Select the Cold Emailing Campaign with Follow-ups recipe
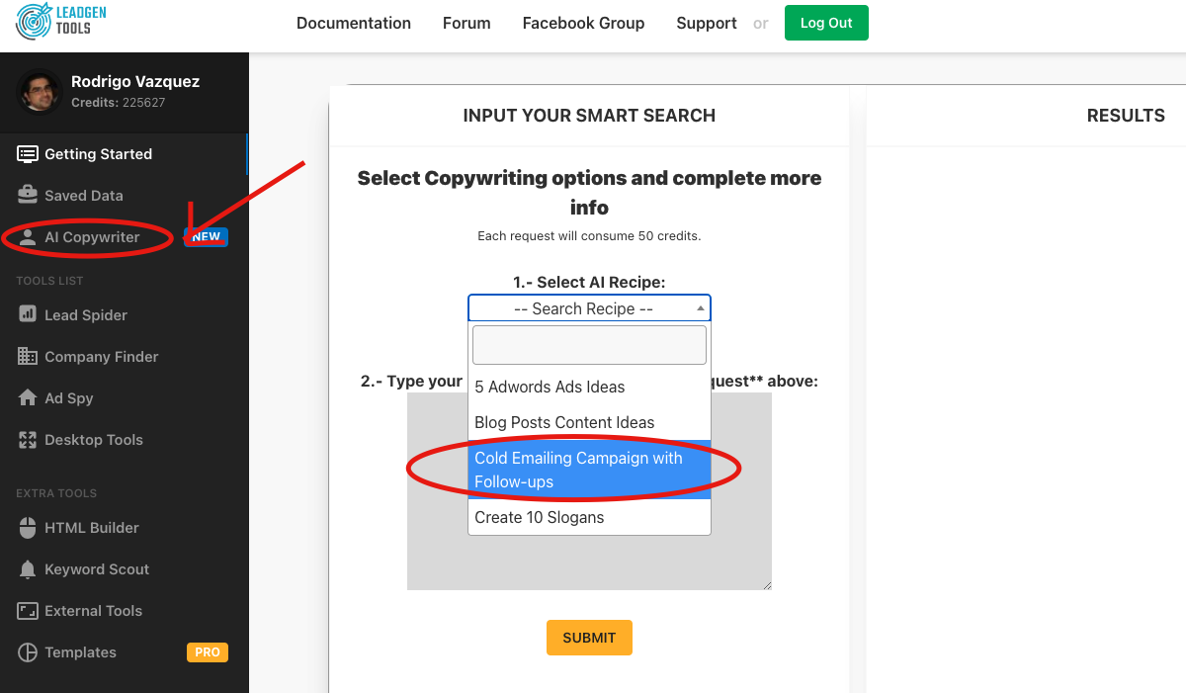1186x693 pixels. pyautogui.click(x=578, y=469)
